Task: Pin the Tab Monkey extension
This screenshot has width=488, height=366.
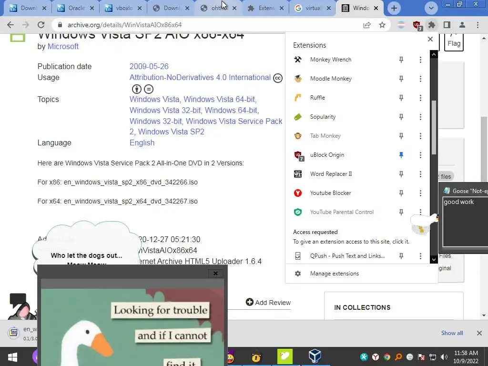Action: click(401, 136)
